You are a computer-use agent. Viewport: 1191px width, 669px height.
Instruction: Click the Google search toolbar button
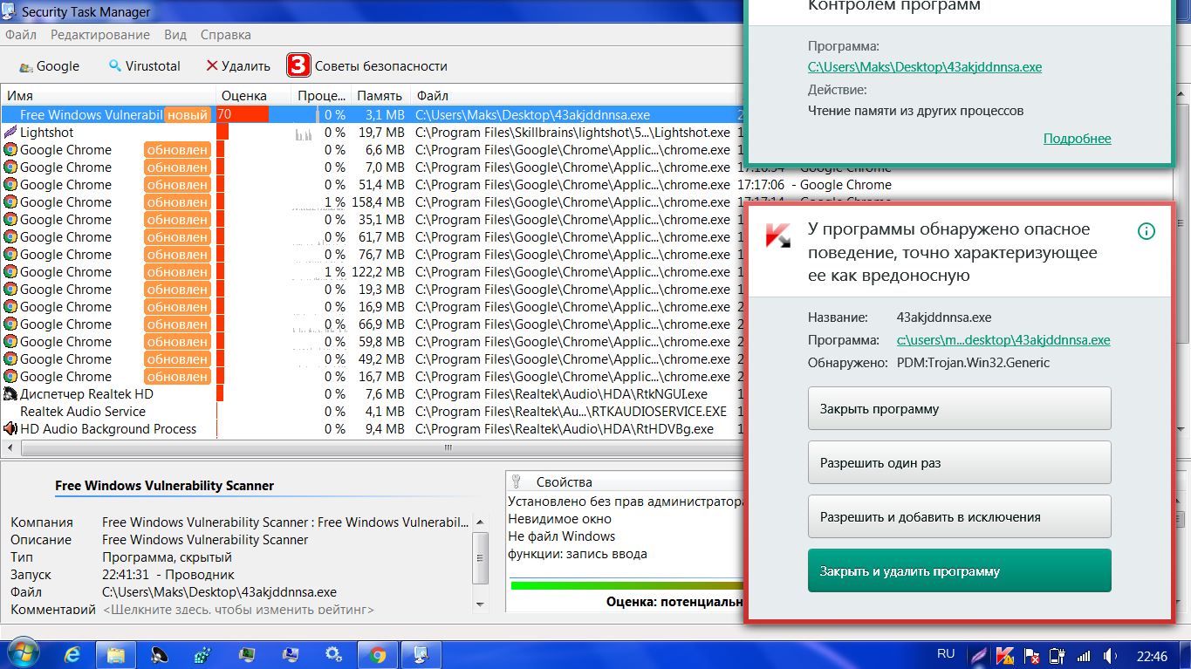50,65
